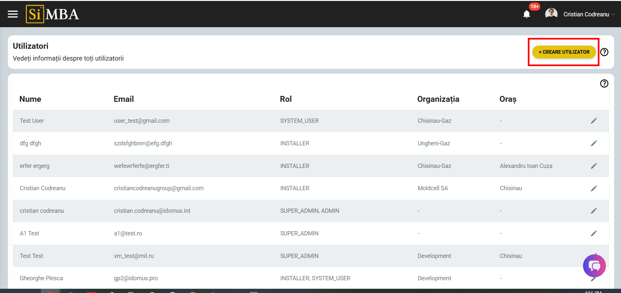Image resolution: width=621 pixels, height=293 pixels.
Task: Open the help icon above users table
Action: point(604,83)
